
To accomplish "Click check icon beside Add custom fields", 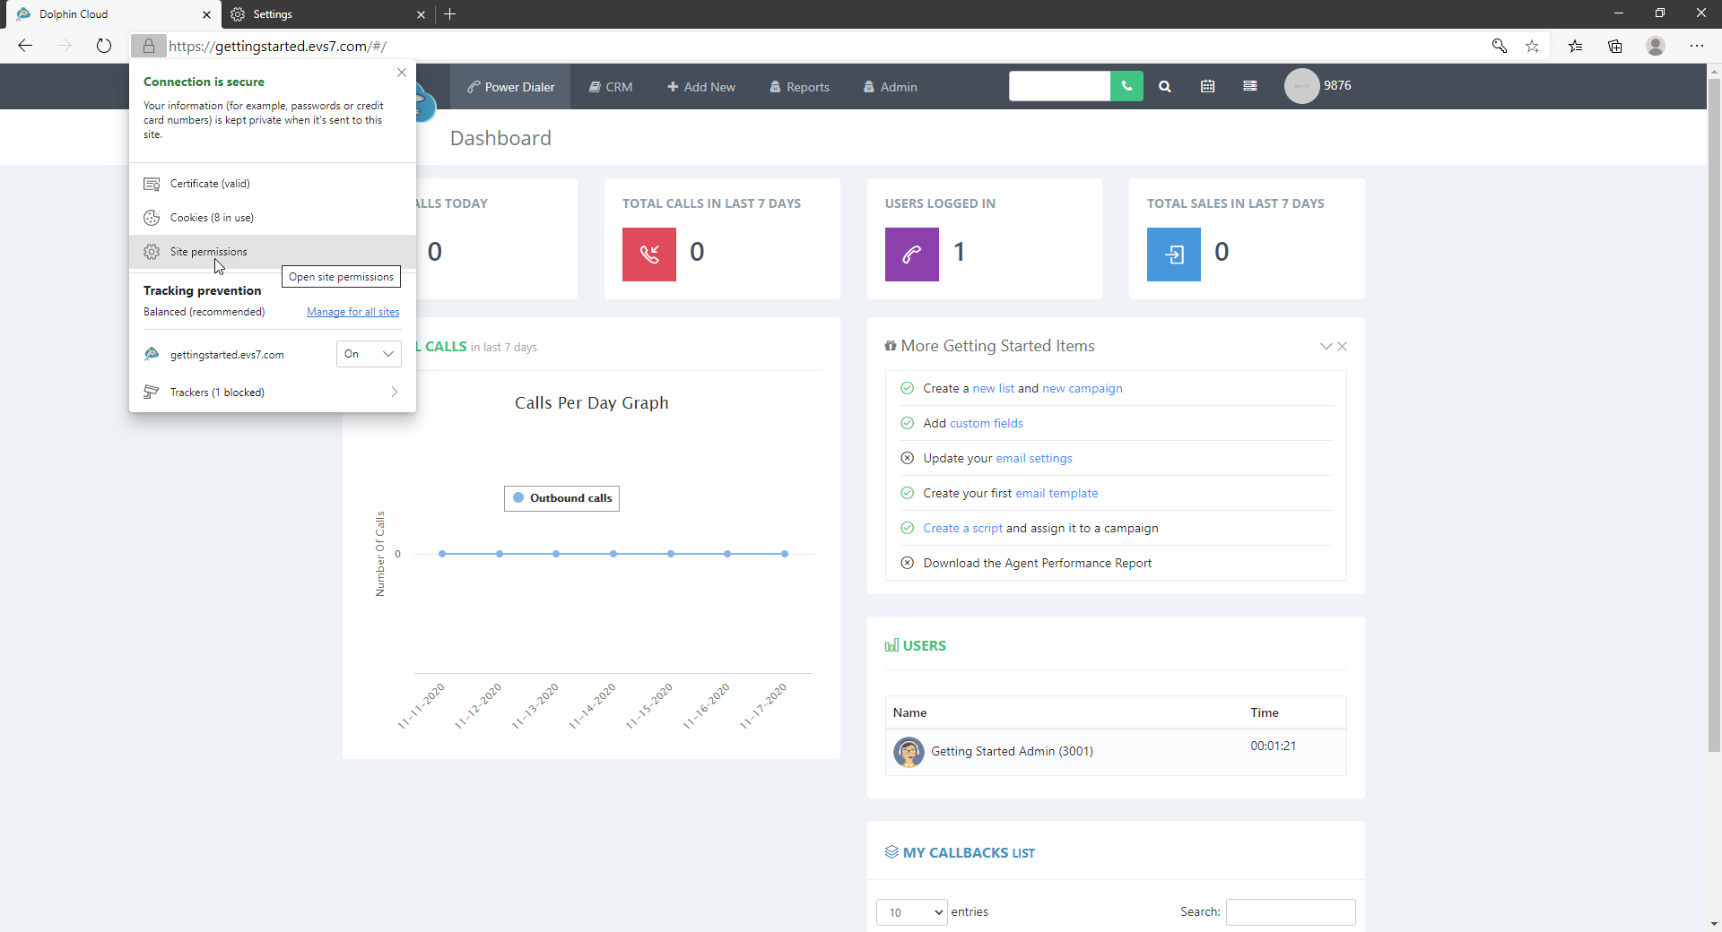I will [907, 423].
